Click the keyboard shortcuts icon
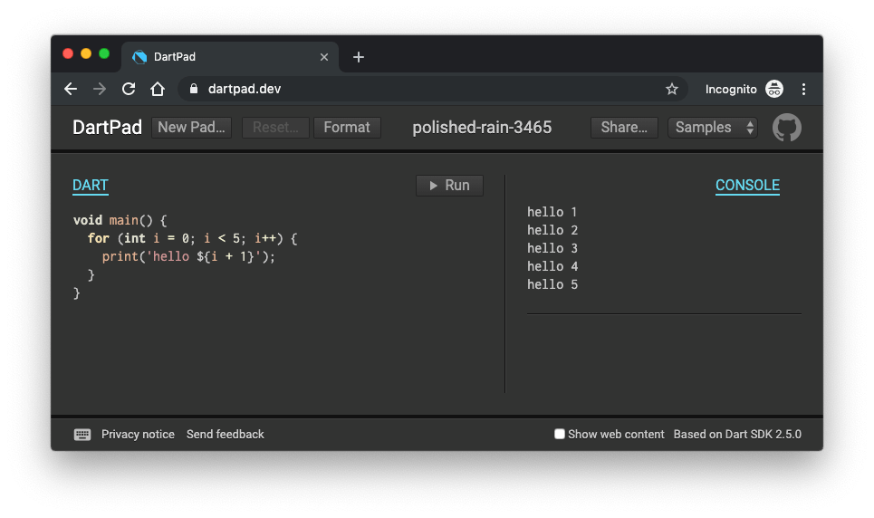874x518 pixels. coord(82,435)
